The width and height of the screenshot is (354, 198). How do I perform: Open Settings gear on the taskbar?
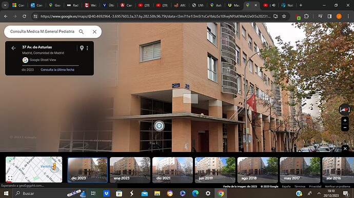point(208,193)
